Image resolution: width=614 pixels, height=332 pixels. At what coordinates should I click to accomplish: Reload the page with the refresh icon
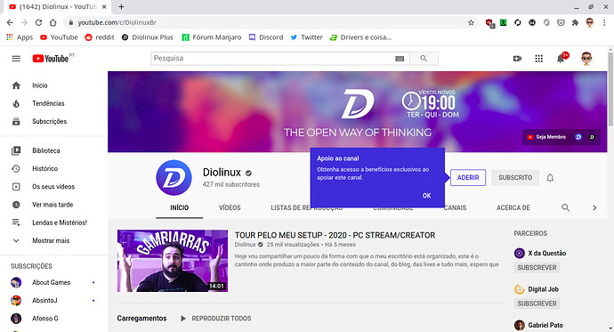coord(38,23)
